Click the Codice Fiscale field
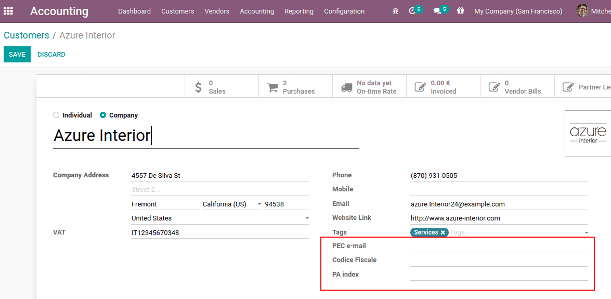611x299 pixels. (x=499, y=261)
